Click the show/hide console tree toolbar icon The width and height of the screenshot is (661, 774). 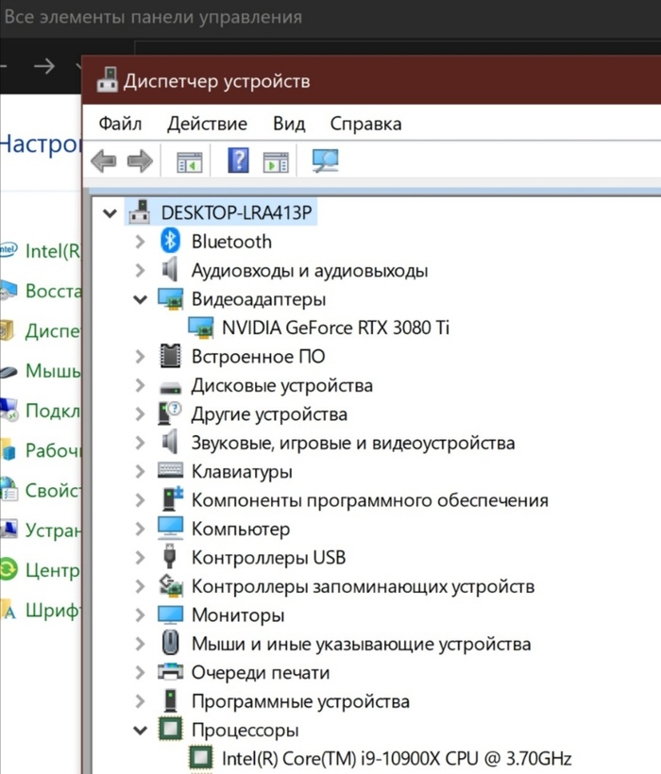[190, 162]
